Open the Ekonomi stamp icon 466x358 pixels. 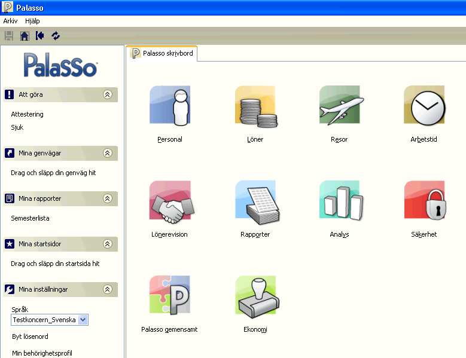pyautogui.click(x=257, y=296)
